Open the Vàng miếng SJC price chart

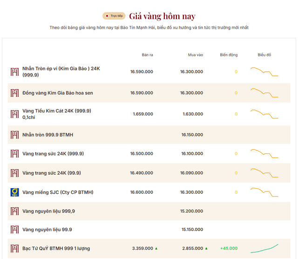[x=264, y=192]
